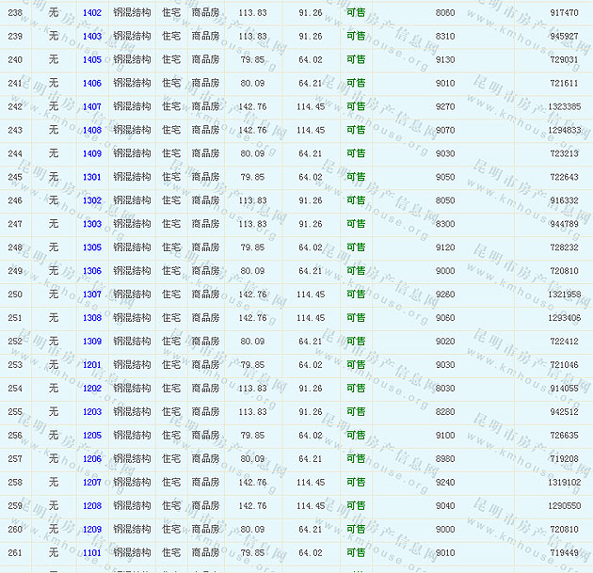Open room 1307 link
This screenshot has width=593, height=573.
[91, 295]
